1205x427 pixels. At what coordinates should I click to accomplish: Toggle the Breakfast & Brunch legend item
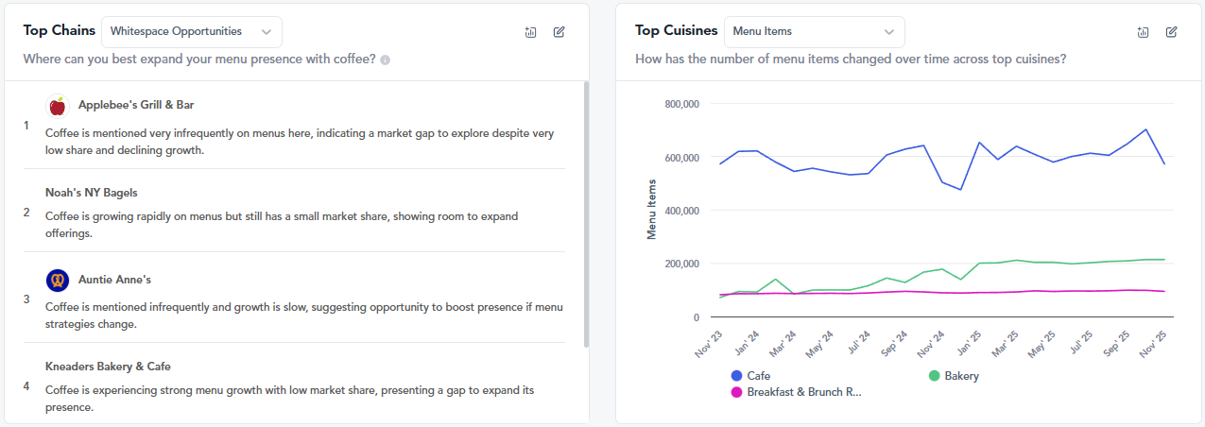(x=796, y=392)
